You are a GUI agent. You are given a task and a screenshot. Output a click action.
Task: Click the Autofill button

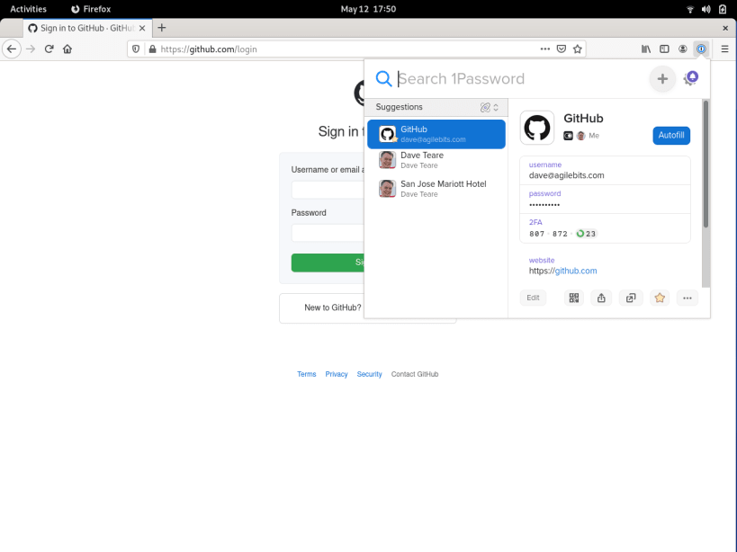(x=671, y=135)
